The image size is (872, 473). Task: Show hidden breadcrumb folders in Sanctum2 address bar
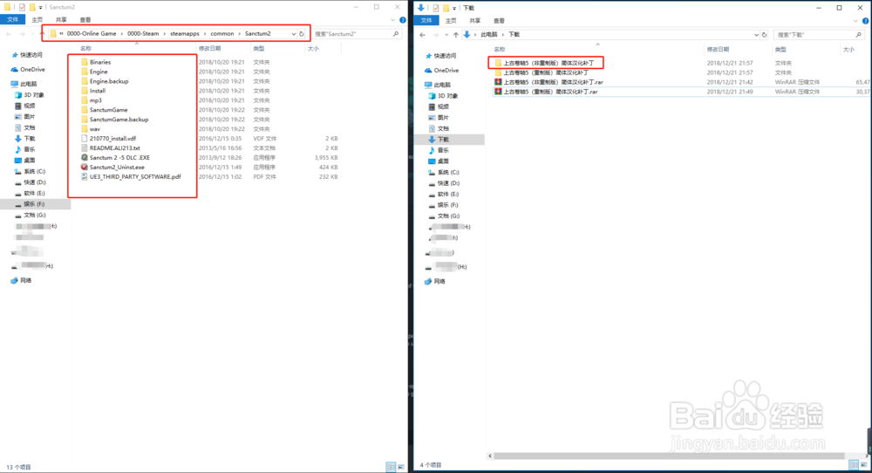61,34
